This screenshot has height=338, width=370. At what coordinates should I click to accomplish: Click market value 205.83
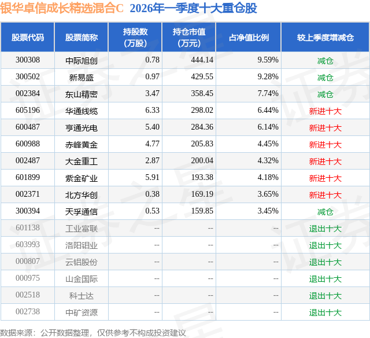click(202, 144)
